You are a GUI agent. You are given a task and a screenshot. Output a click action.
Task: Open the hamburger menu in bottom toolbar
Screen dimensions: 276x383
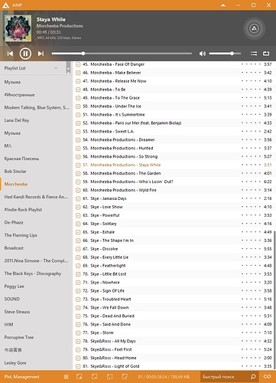point(67,377)
